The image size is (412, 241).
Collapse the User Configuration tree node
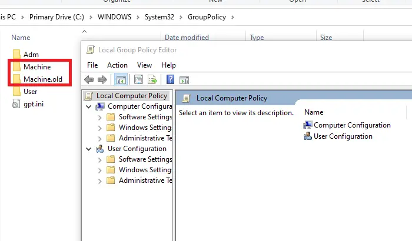(89, 149)
